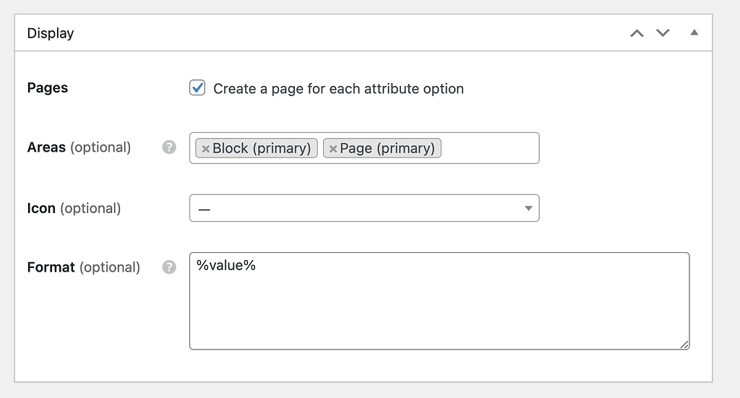The image size is (740, 398).
Task: Click the Pages field label
Action: (48, 87)
